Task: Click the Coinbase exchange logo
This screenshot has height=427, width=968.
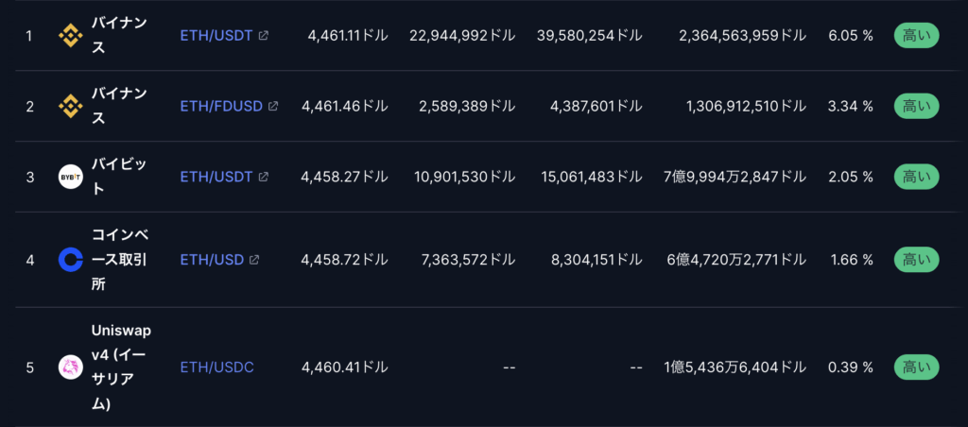Action: pos(70,260)
